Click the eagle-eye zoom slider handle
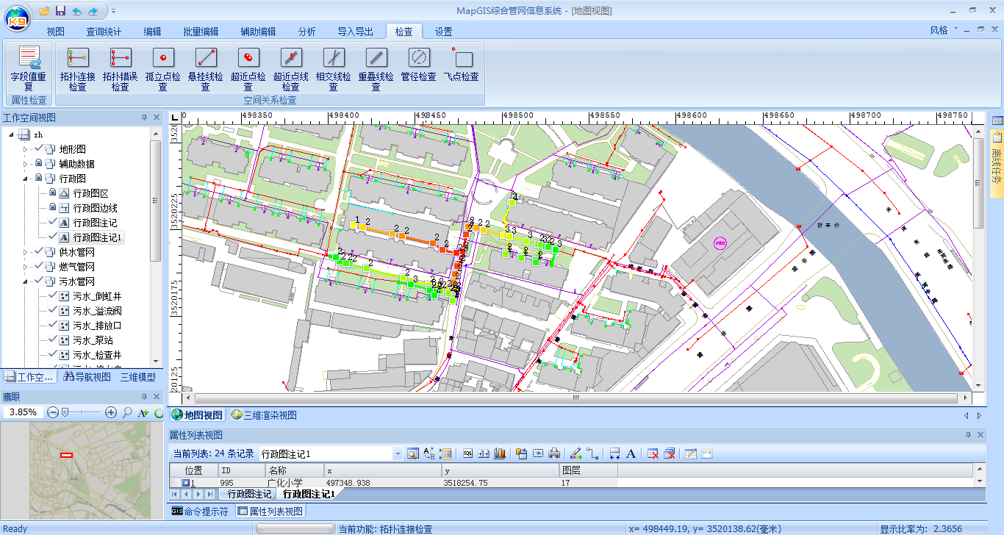The height and width of the screenshot is (535, 1004). [x=65, y=413]
